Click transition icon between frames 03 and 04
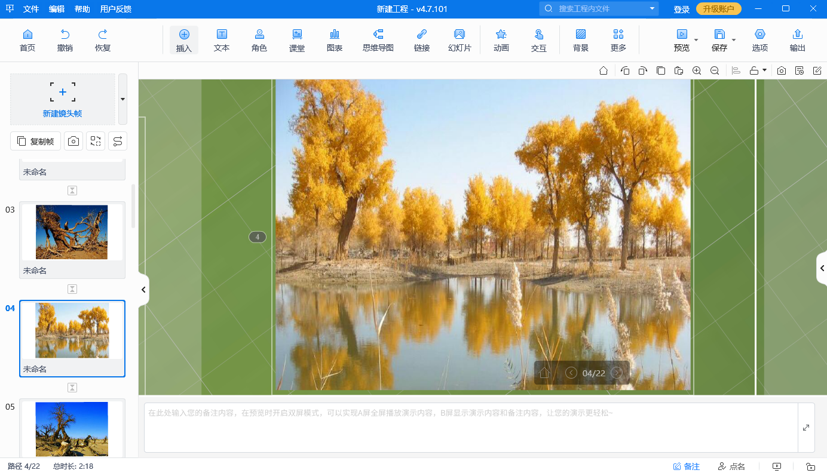 [72, 289]
